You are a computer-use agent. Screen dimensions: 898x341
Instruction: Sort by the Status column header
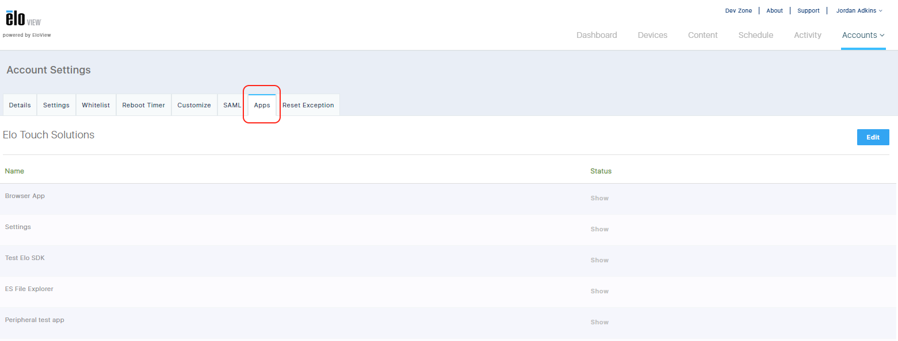coord(601,171)
